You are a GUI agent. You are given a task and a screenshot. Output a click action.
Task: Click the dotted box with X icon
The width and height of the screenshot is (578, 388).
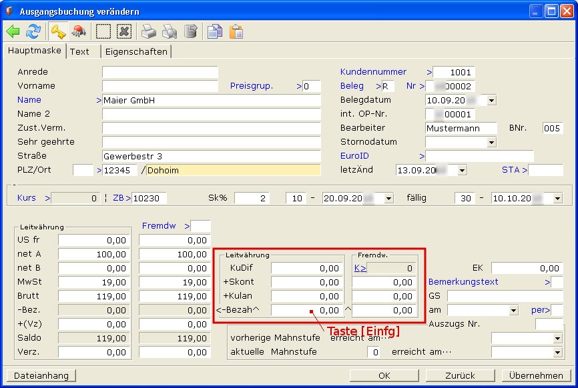pyautogui.click(x=124, y=31)
